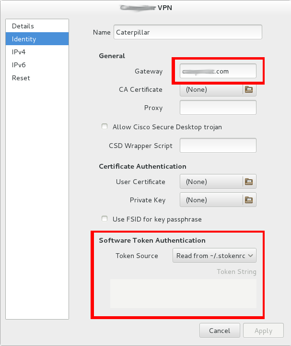This screenshot has width=291, height=346.
Task: Open the Private Key (None) file chooser
Action: (x=218, y=200)
